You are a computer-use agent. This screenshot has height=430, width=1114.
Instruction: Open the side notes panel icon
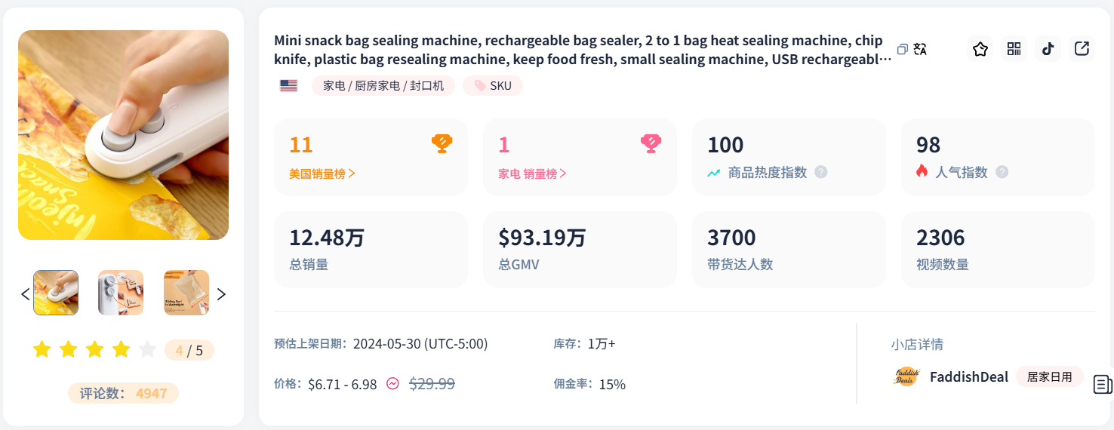tap(1102, 384)
